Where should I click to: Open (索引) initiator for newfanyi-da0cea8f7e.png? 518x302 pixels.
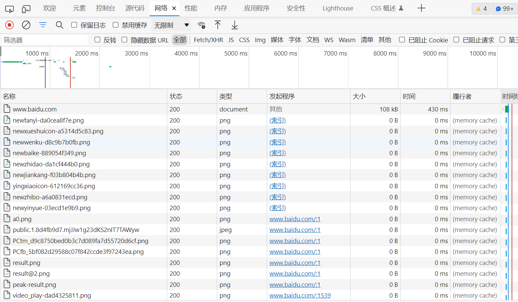[278, 120]
